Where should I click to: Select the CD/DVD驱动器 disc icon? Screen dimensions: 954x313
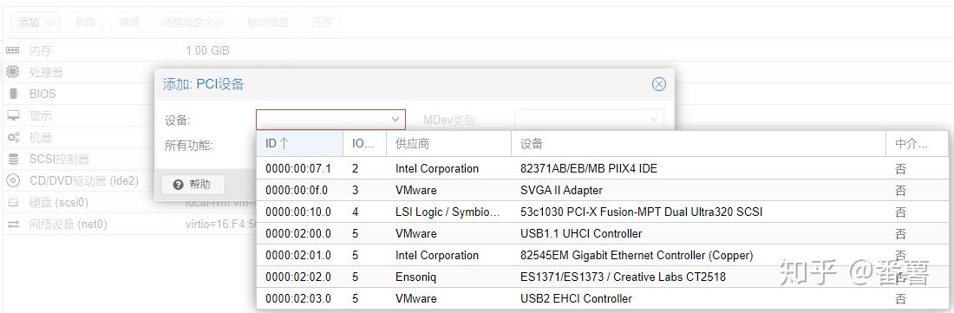pyautogui.click(x=13, y=180)
